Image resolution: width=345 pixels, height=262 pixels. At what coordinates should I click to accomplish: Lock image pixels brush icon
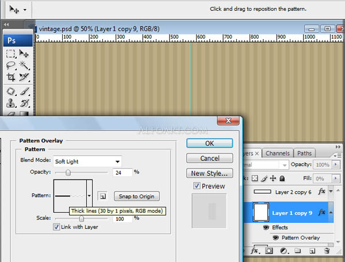click(264, 178)
